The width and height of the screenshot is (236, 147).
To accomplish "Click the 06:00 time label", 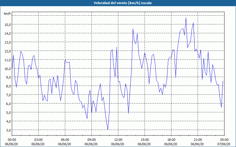I will 65,140.
